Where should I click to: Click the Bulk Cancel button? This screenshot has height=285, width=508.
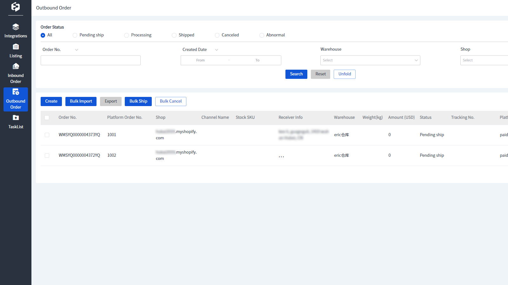coord(171,101)
